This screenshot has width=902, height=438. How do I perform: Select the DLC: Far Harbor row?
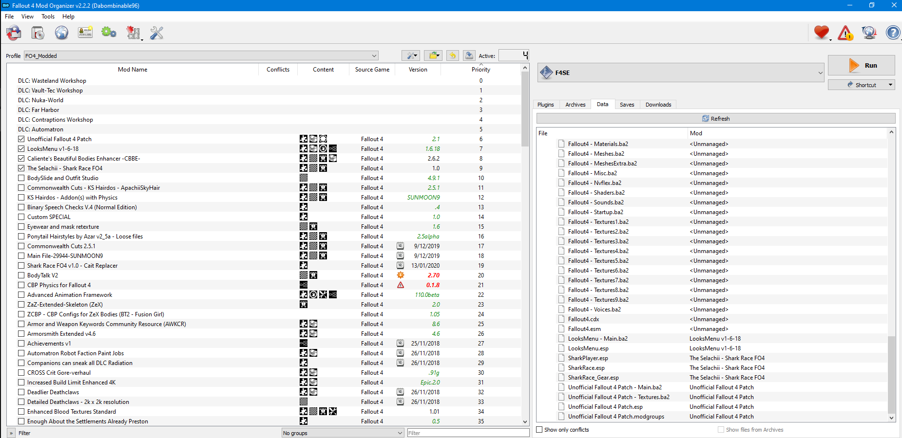264,110
